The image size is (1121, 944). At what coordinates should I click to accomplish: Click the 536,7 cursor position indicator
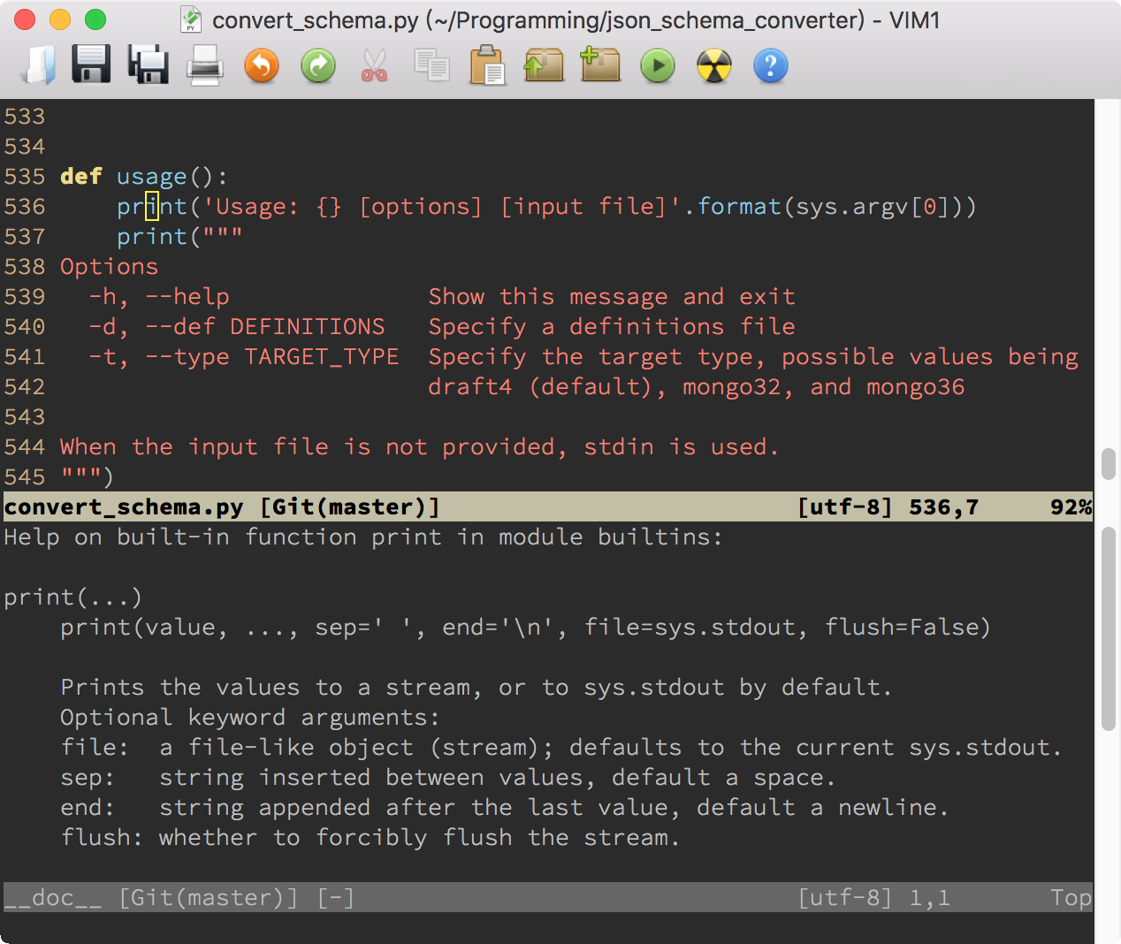pos(942,506)
